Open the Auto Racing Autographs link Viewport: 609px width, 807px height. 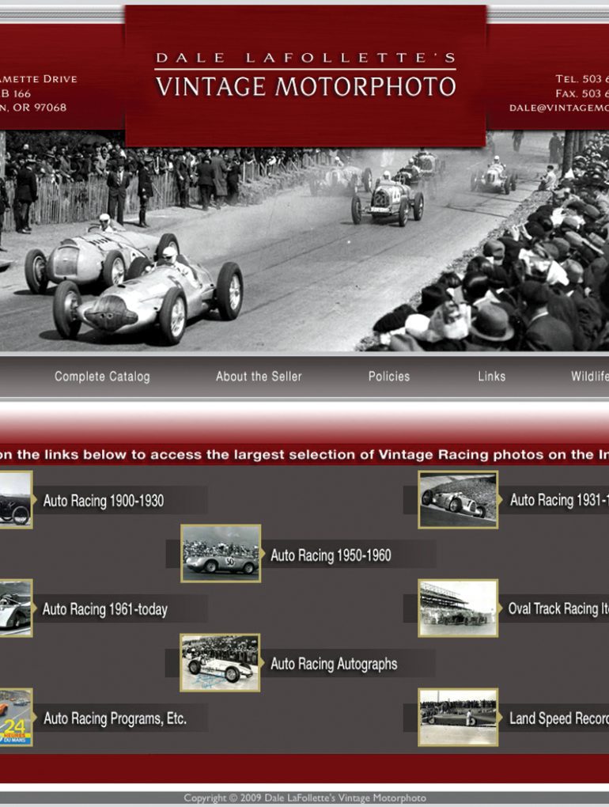[x=334, y=664]
